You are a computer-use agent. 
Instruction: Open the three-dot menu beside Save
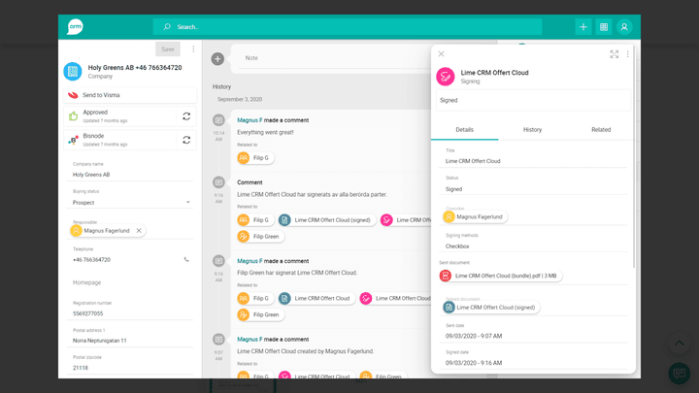click(193, 49)
